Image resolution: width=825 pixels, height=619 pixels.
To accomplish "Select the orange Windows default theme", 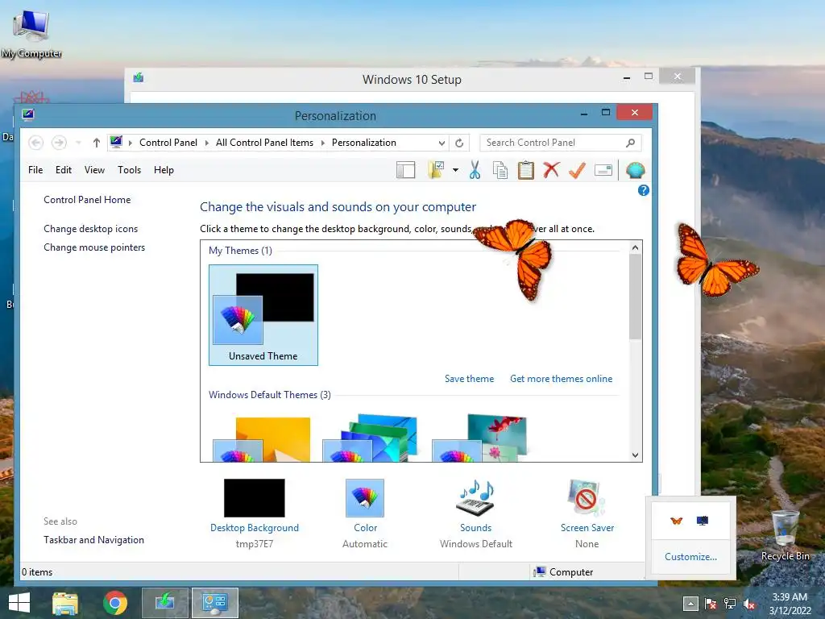I will click(262, 439).
